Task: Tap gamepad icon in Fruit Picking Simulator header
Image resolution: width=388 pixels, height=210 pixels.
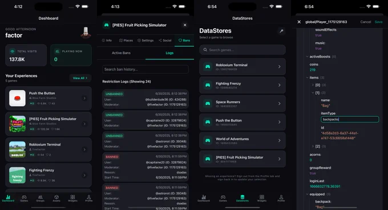Action: point(106,25)
